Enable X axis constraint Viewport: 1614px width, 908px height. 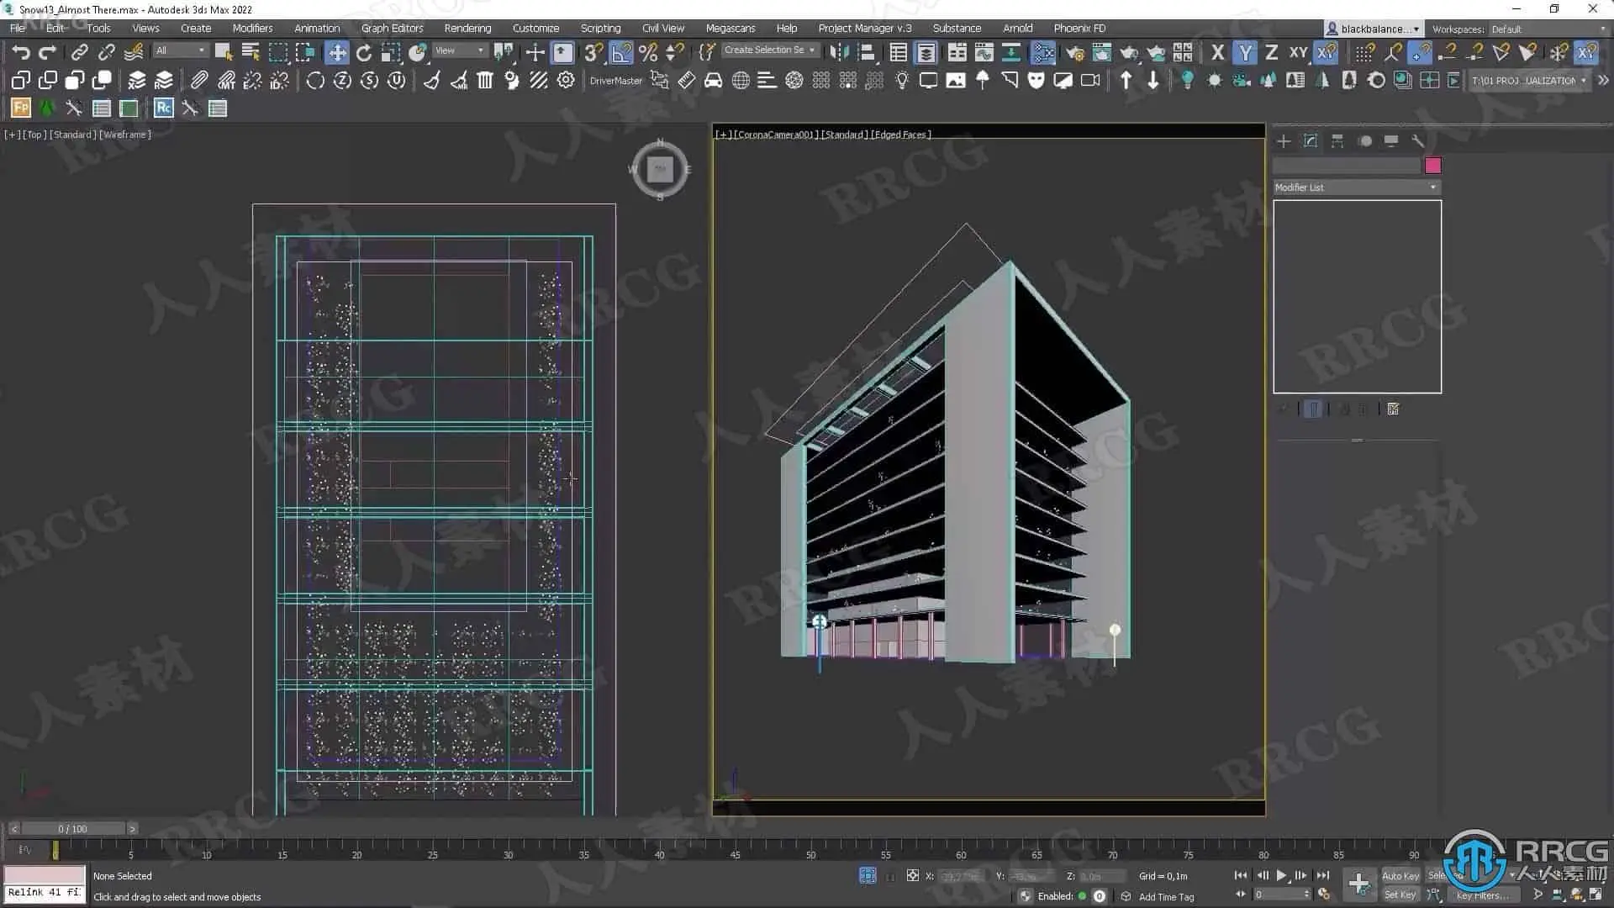[x=1217, y=53]
